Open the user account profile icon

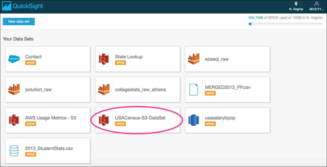click(317, 4)
